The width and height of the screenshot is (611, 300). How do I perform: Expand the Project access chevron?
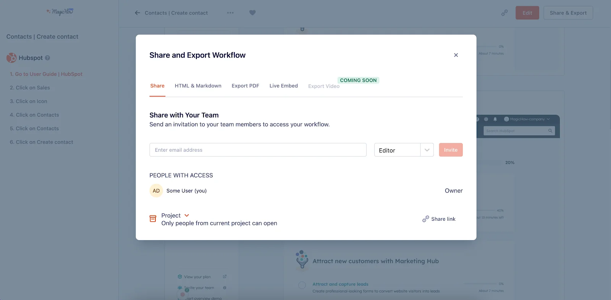187,215
